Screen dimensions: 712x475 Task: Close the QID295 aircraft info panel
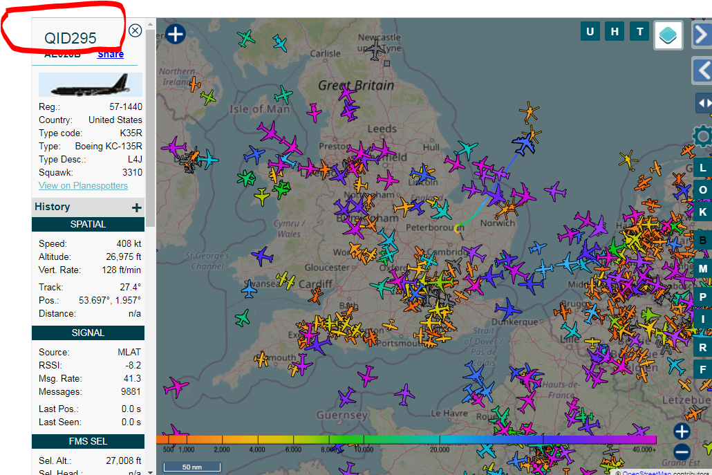[x=135, y=30]
